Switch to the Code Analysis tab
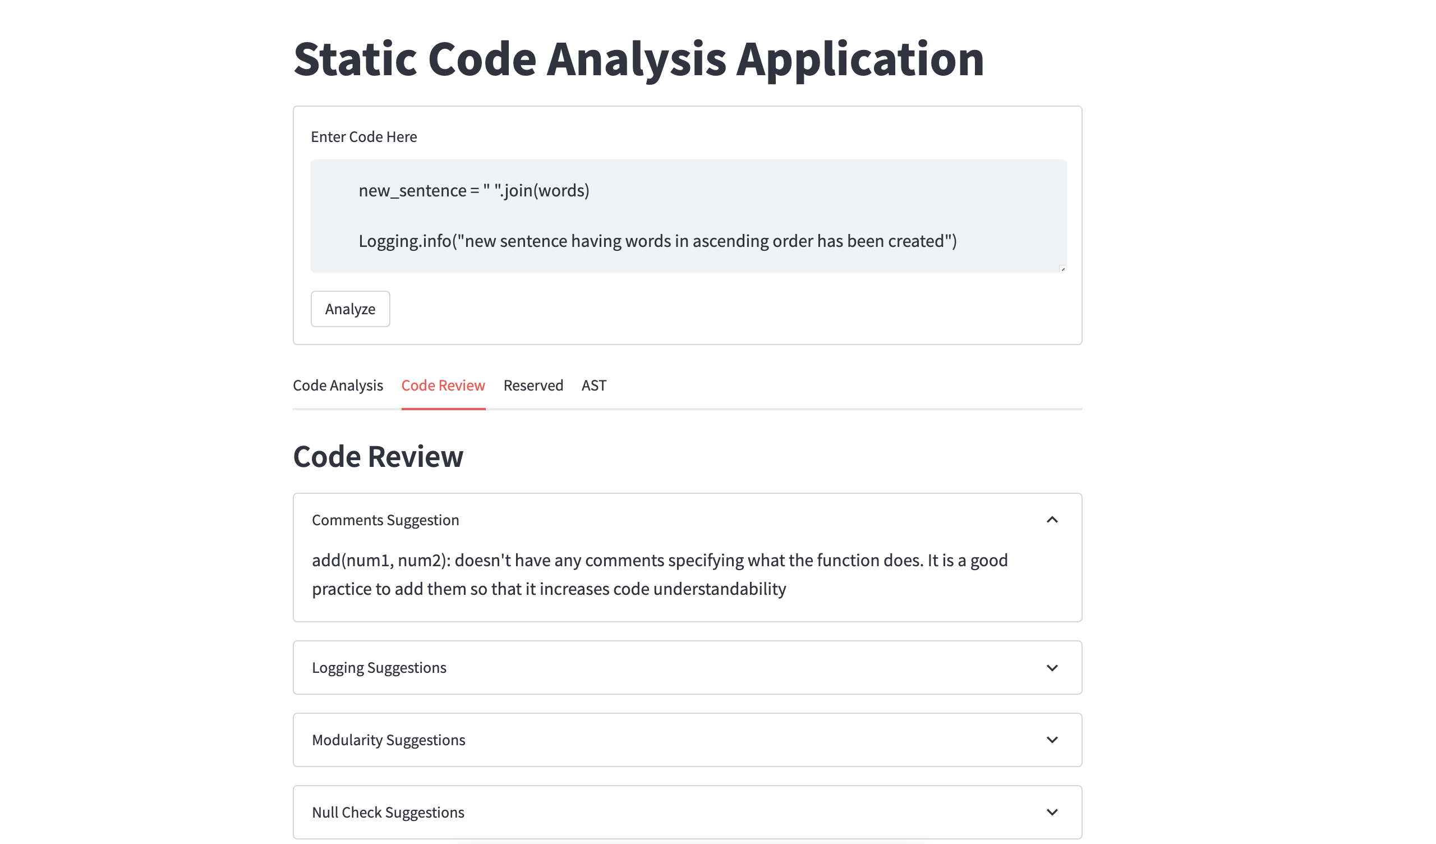1436x844 pixels. point(338,386)
